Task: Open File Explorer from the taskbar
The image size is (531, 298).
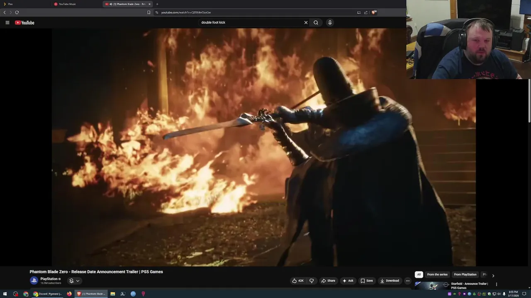Action: coord(112,294)
